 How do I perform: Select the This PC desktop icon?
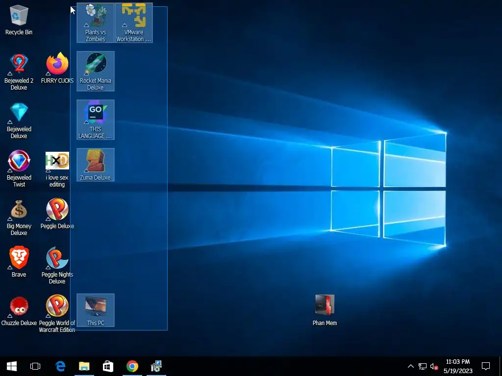click(96, 310)
